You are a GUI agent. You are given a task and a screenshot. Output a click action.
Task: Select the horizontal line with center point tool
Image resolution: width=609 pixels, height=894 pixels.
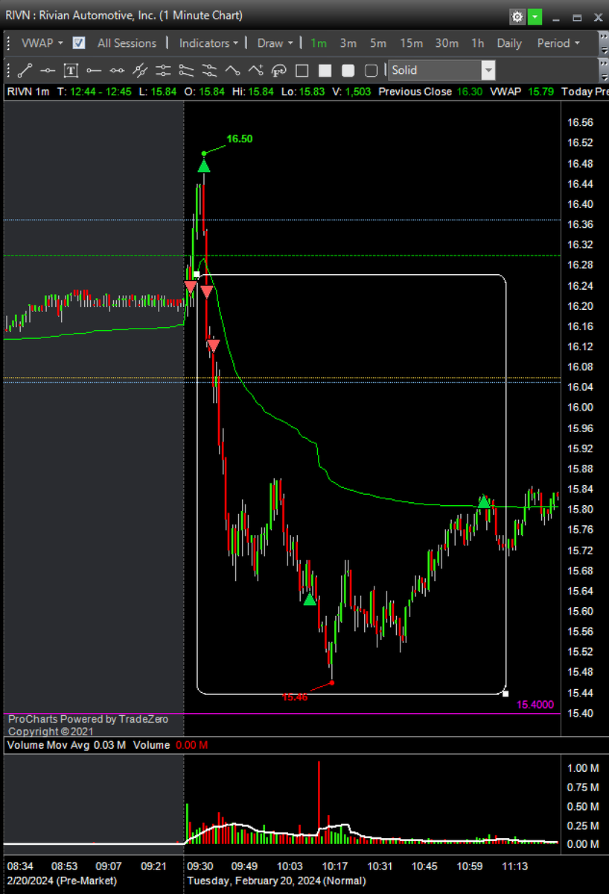tap(48, 71)
